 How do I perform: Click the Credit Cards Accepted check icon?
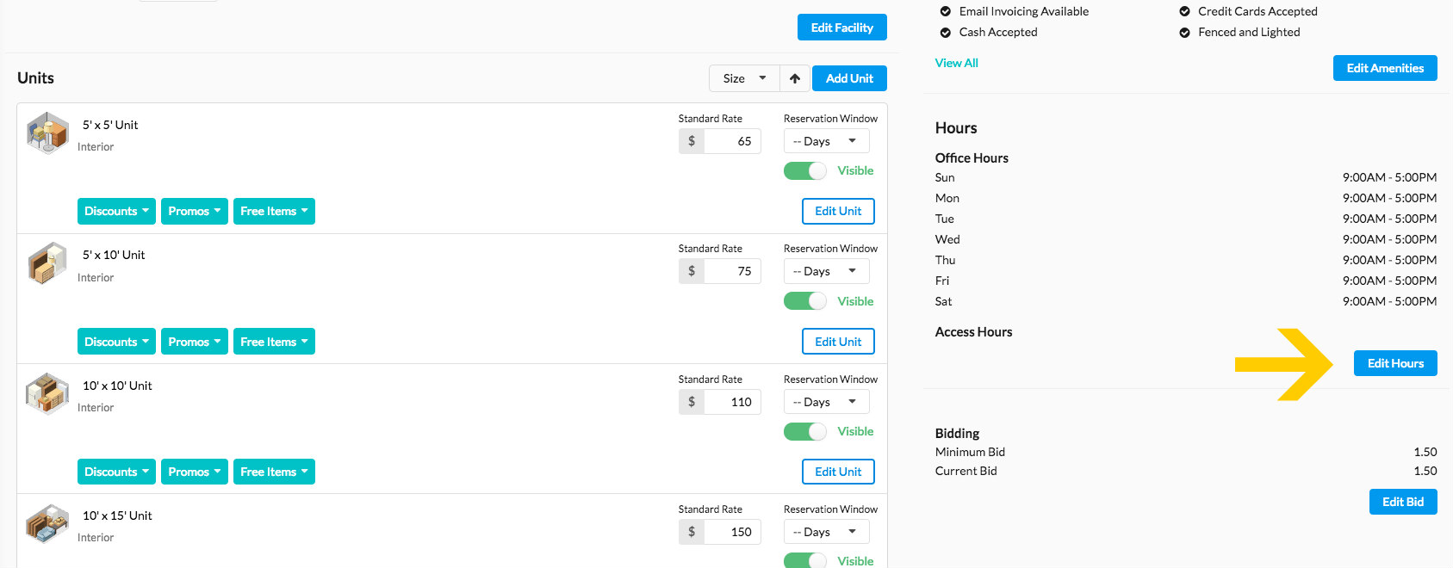click(x=1184, y=11)
